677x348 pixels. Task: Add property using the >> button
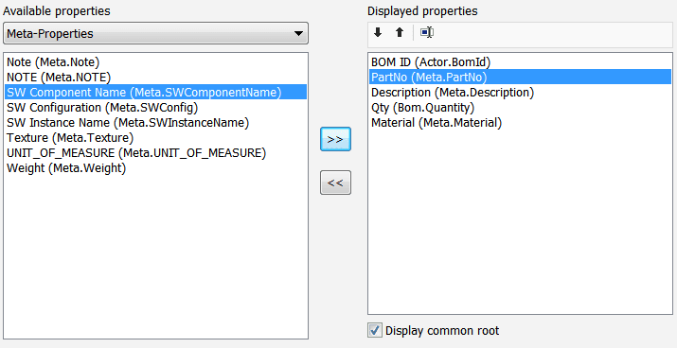coord(335,139)
